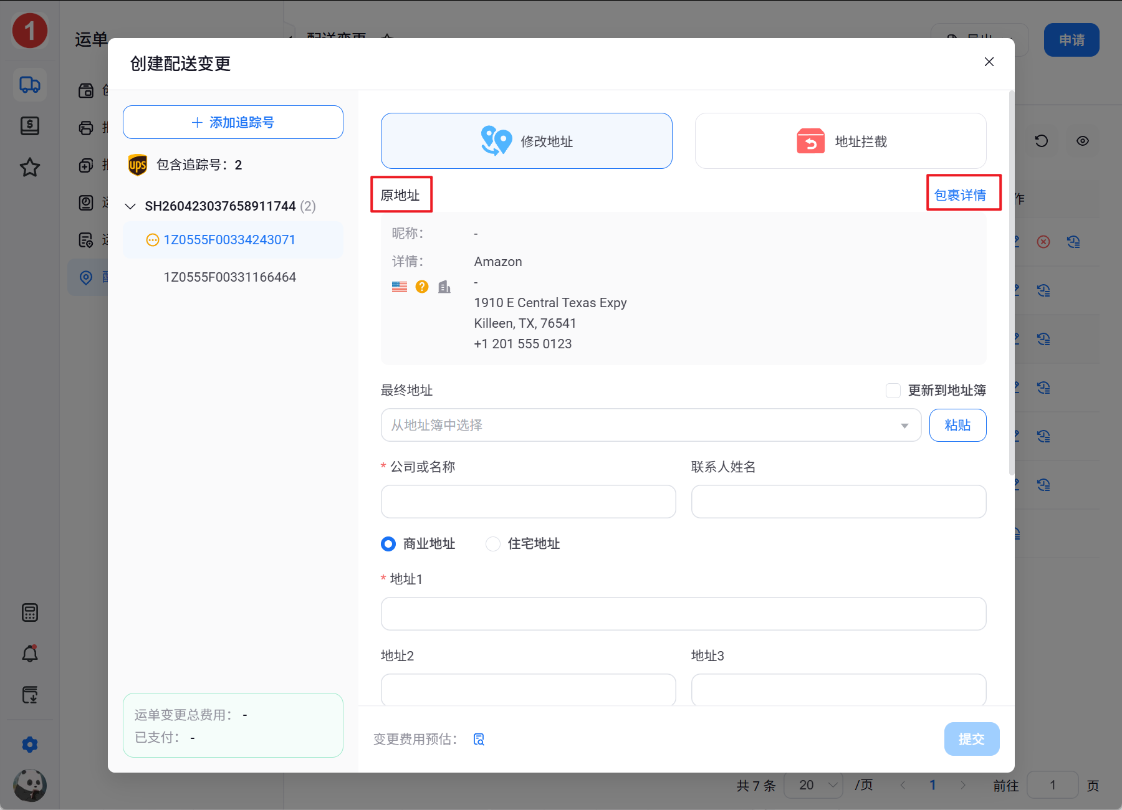Click the Amazon name in original address

pyautogui.click(x=498, y=262)
